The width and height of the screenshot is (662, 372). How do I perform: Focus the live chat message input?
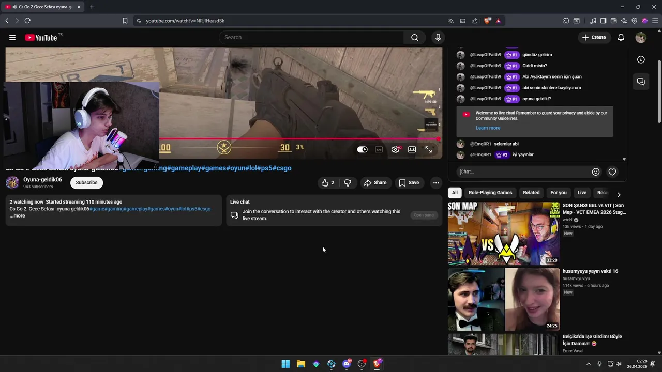pos(523,172)
